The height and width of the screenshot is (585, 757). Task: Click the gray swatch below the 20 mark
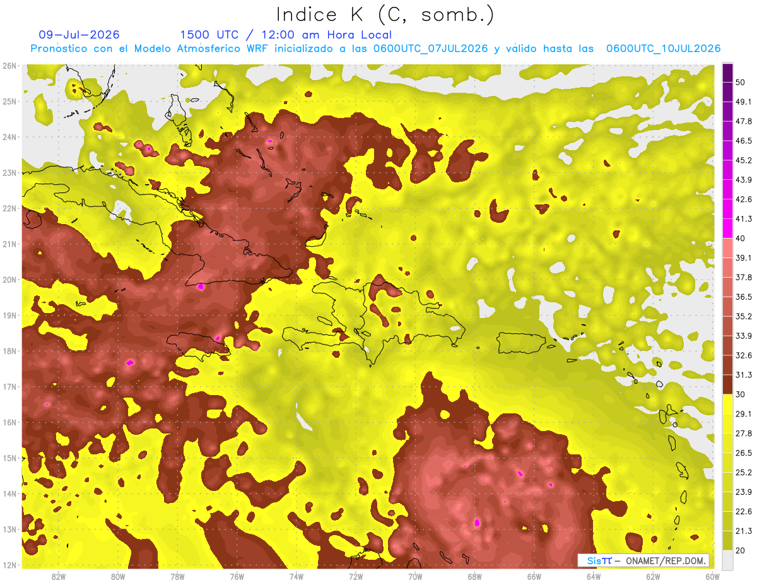tap(727, 560)
